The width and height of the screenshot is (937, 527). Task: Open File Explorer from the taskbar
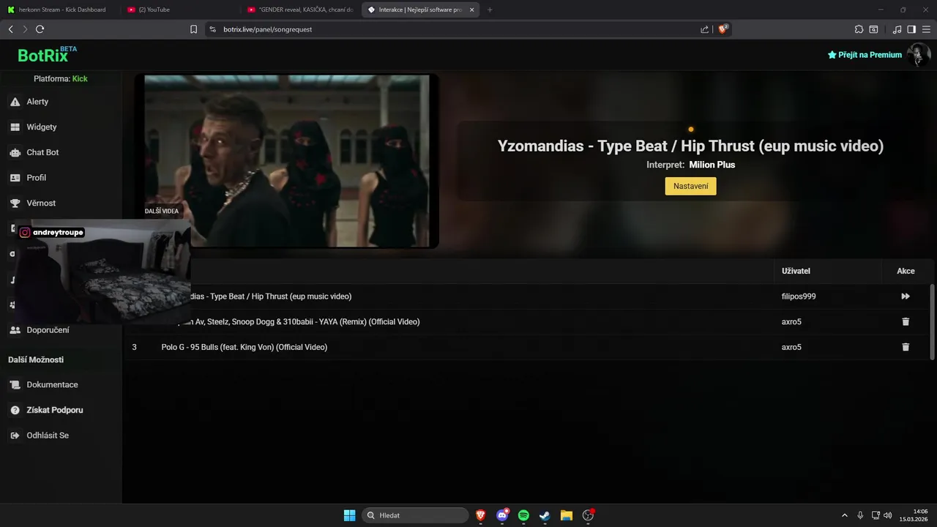coord(566,515)
